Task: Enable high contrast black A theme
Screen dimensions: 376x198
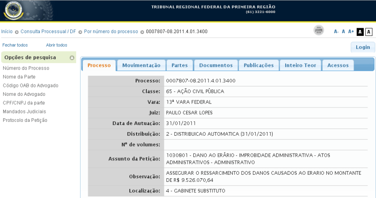Action: tap(360, 32)
